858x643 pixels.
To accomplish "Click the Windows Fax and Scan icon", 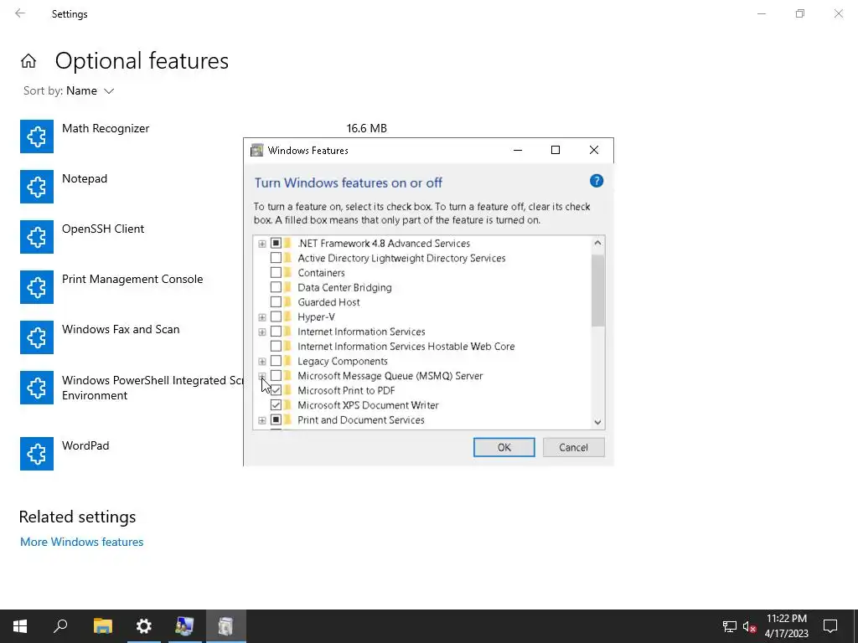I will 37,337.
